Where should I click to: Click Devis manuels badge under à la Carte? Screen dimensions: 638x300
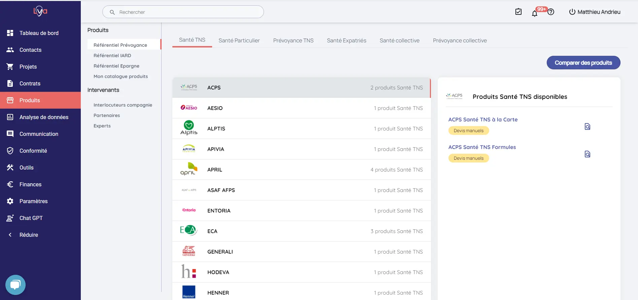(468, 130)
